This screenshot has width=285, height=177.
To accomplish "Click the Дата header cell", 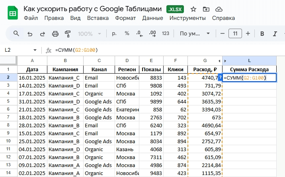I will coord(32,69).
